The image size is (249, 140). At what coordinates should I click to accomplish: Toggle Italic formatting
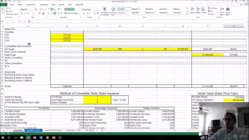(x=25, y=13)
